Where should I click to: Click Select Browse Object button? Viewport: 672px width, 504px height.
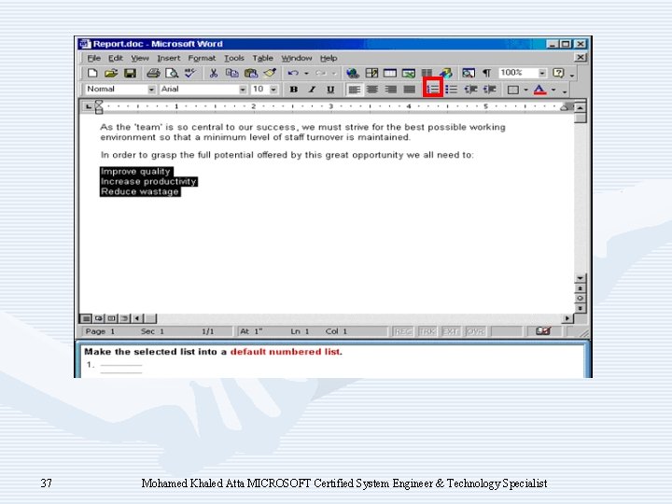coord(580,299)
